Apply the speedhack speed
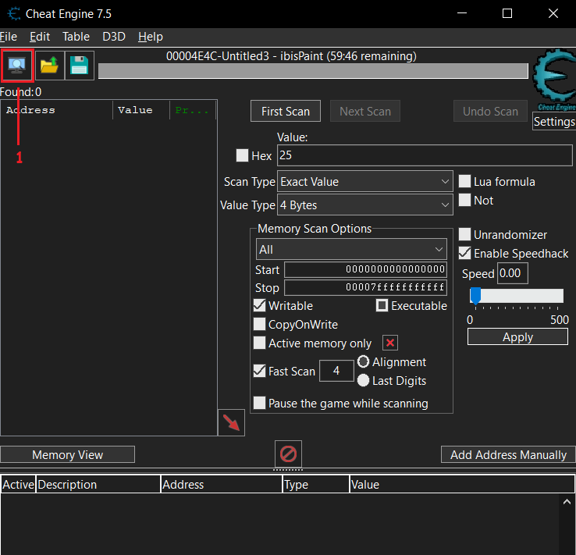576x555 pixels. click(517, 336)
